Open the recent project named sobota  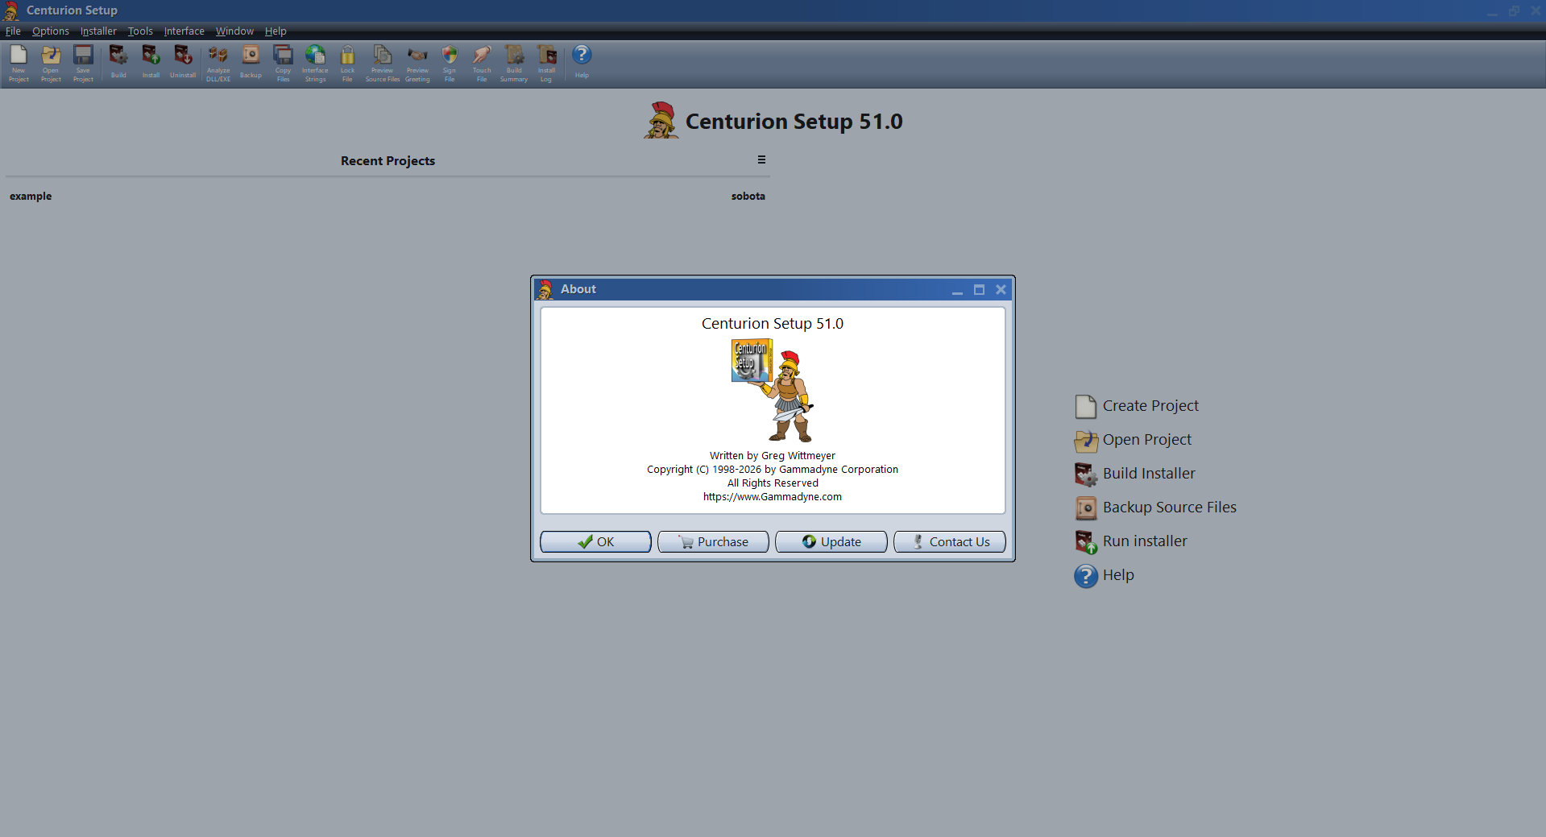click(748, 196)
